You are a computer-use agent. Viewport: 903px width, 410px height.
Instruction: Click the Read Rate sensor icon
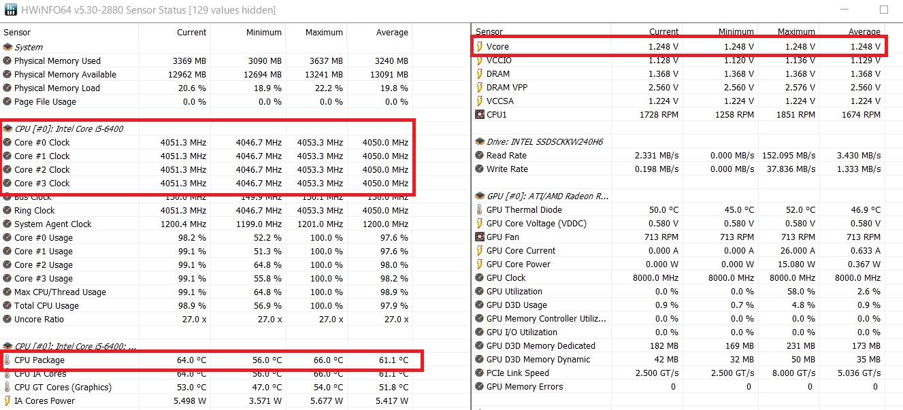[x=480, y=155]
